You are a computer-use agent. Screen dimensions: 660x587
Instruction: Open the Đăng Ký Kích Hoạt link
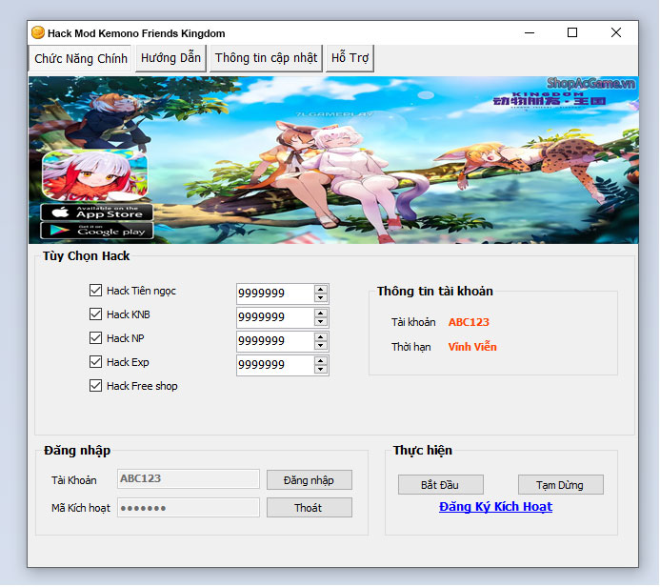[x=495, y=507]
